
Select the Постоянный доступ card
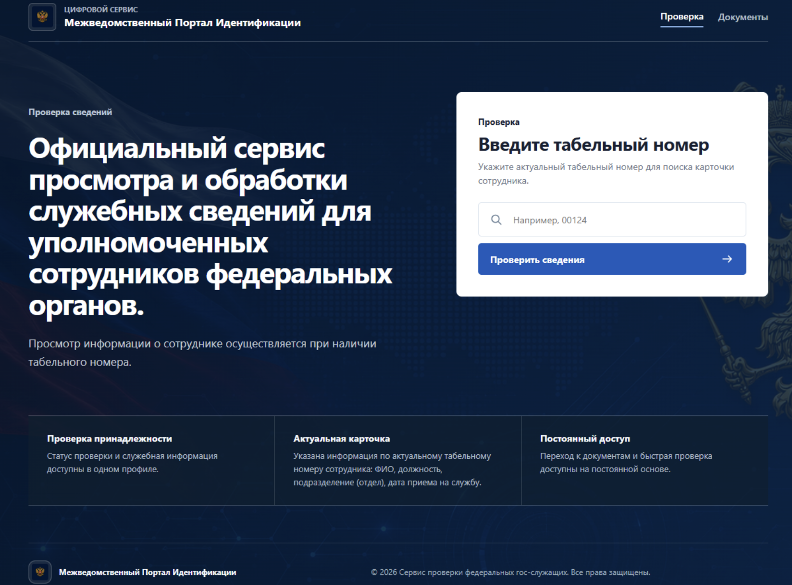pos(644,460)
